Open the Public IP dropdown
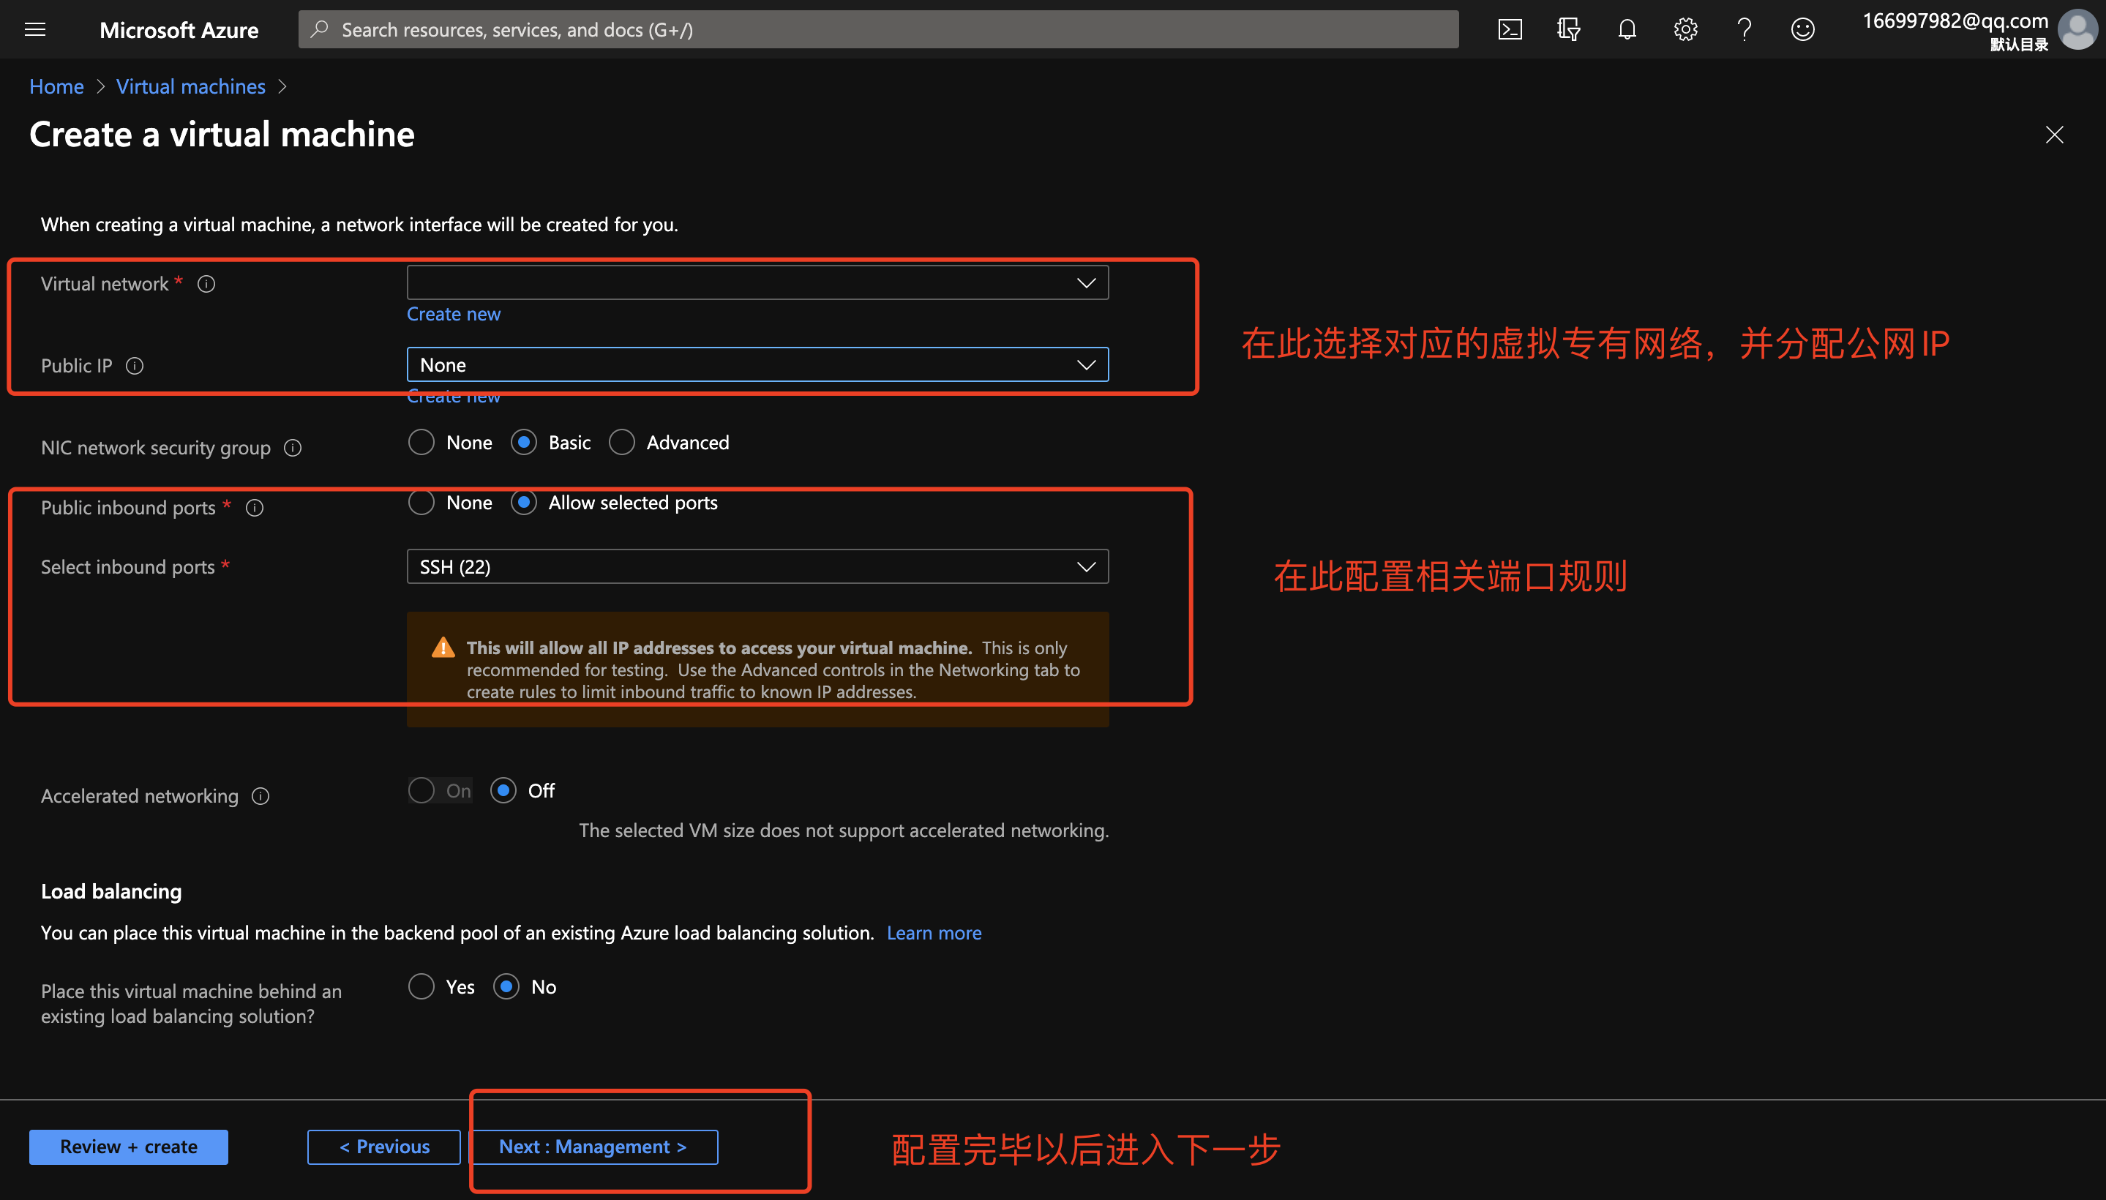The image size is (2106, 1200). (757, 364)
